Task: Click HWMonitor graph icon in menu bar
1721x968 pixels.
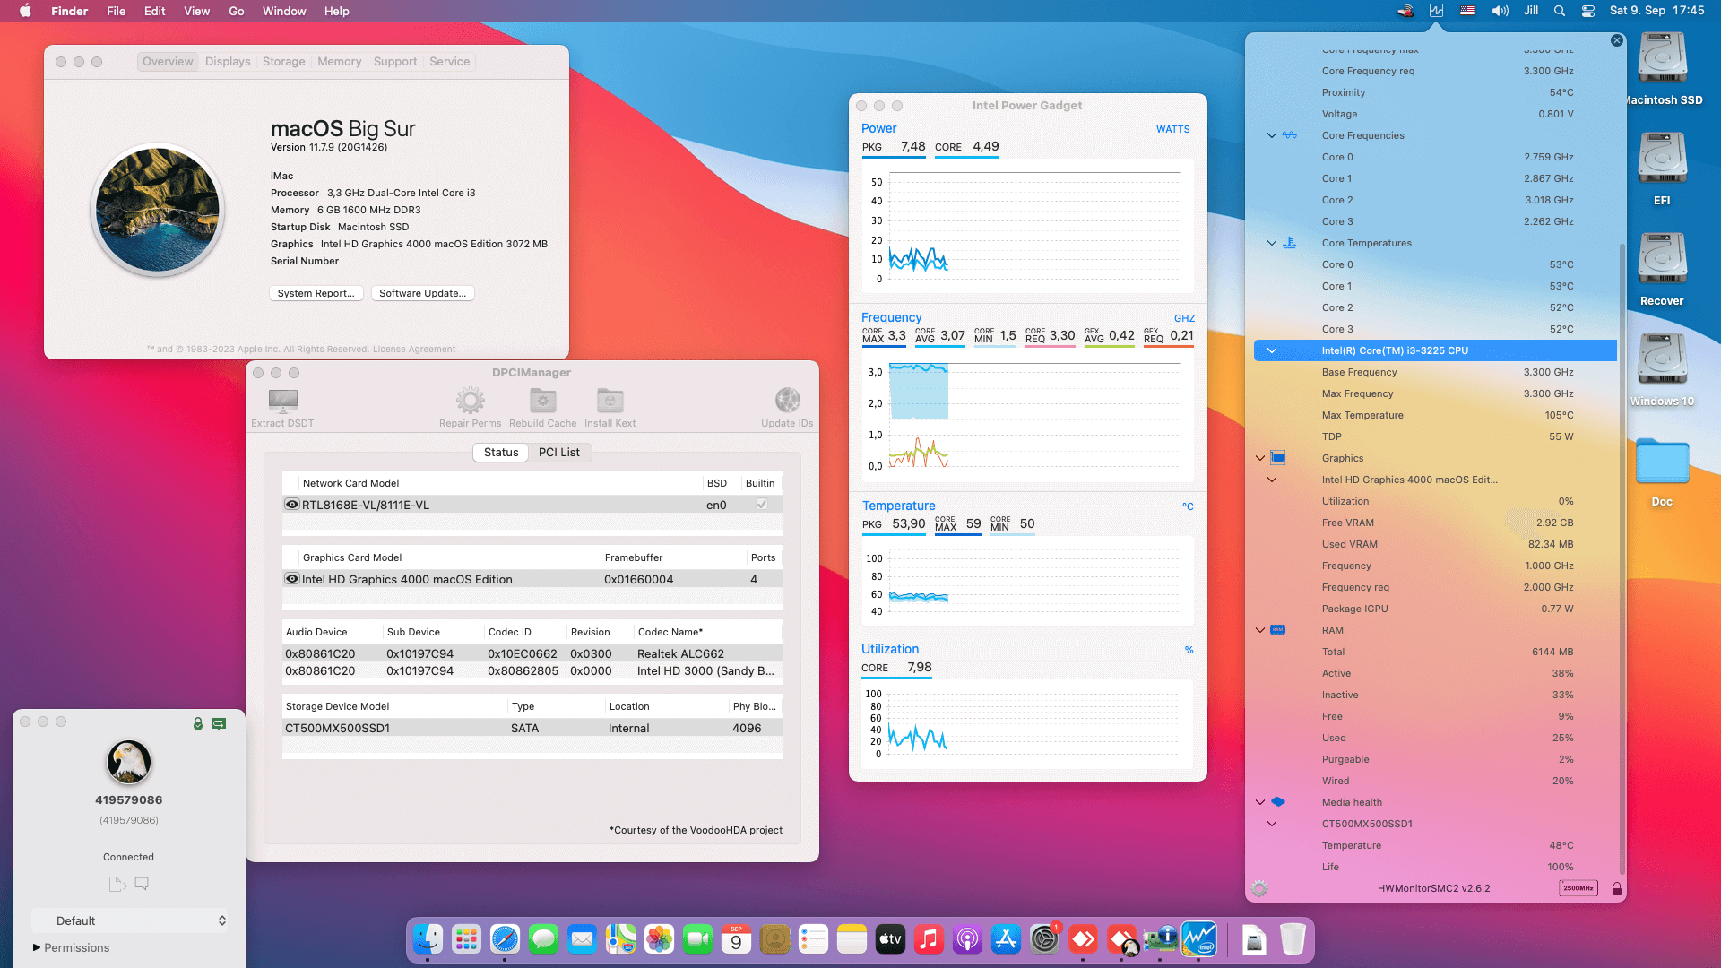Action: [1436, 11]
